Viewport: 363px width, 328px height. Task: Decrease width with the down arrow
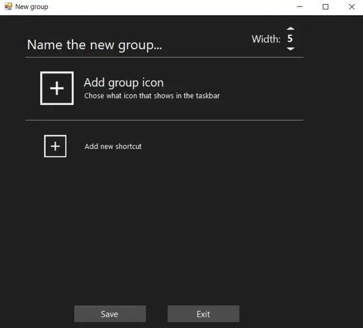tap(290, 49)
